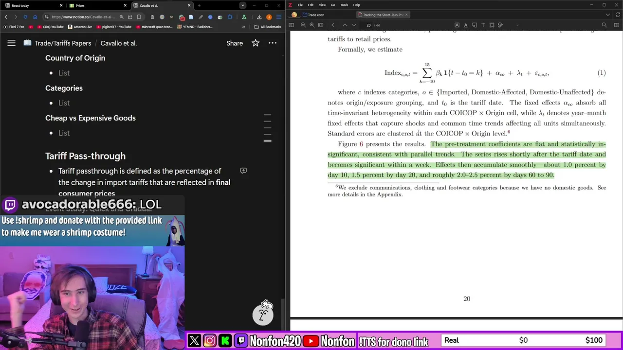Open the Help menu in Zotero
The width and height of the screenshot is (623, 350).
[356, 5]
